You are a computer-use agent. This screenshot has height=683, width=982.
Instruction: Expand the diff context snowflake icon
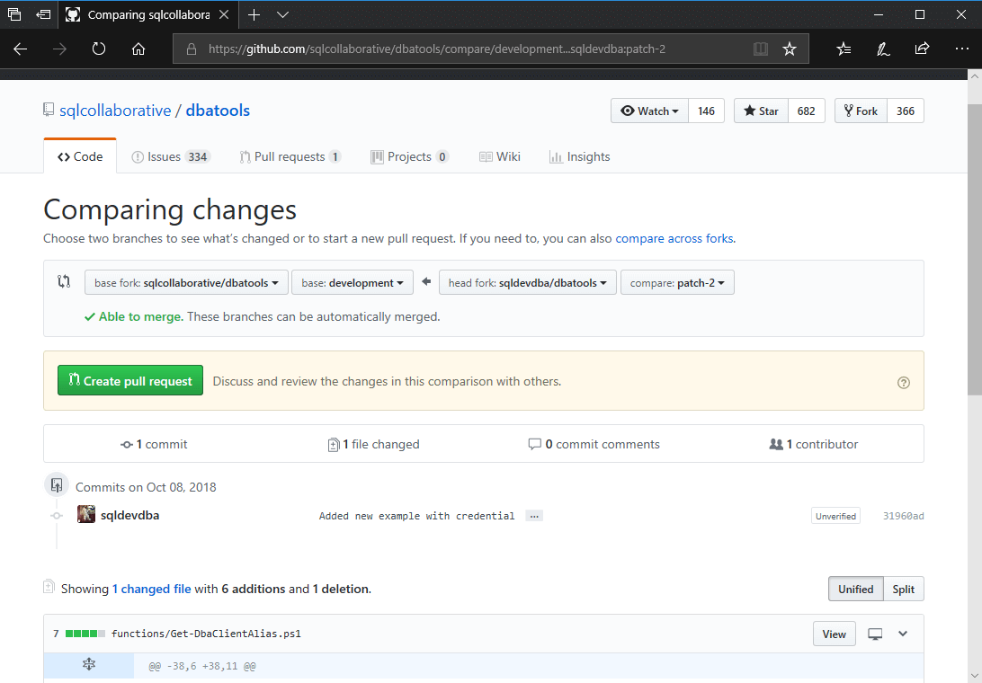(x=89, y=665)
